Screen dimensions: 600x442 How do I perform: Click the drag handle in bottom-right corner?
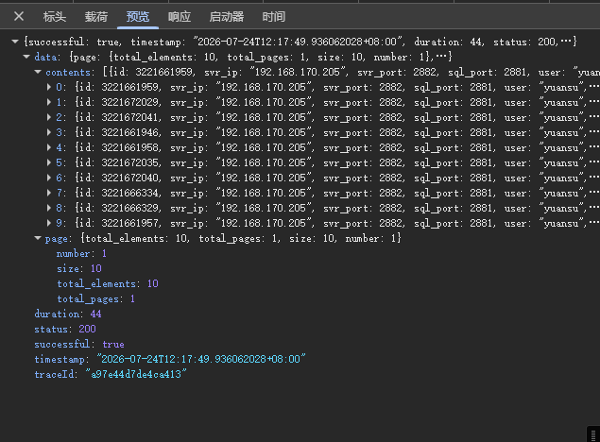[x=593, y=434]
